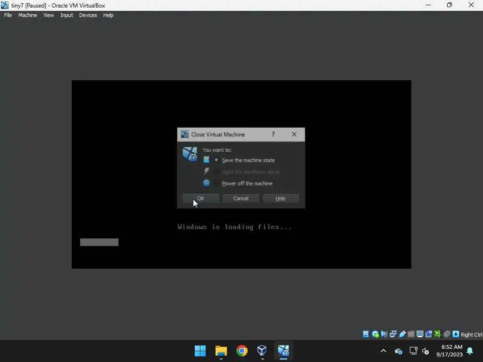
Task: Click the display monitor indicator
Action: [420, 334]
